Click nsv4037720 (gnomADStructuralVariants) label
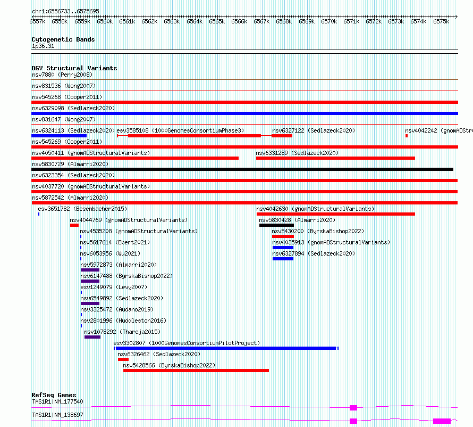 (91, 186)
